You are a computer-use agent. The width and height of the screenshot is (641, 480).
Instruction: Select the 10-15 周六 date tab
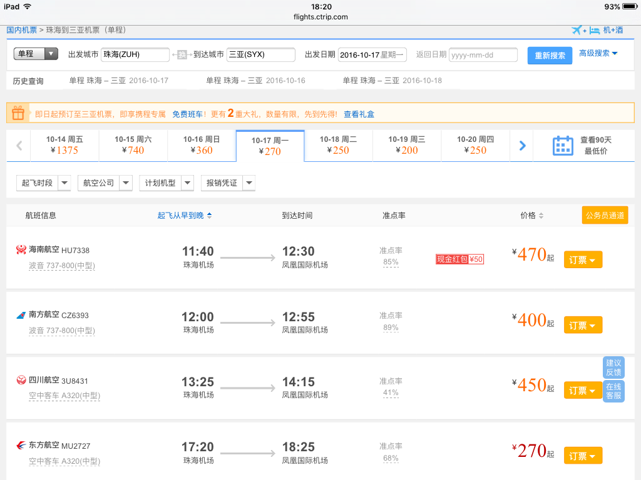click(133, 145)
